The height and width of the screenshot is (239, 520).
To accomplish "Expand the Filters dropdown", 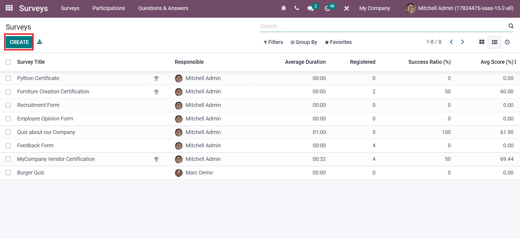I will 273,42.
